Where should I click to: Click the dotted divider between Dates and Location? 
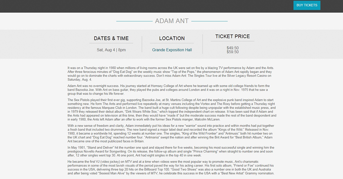(x=142, y=44)
